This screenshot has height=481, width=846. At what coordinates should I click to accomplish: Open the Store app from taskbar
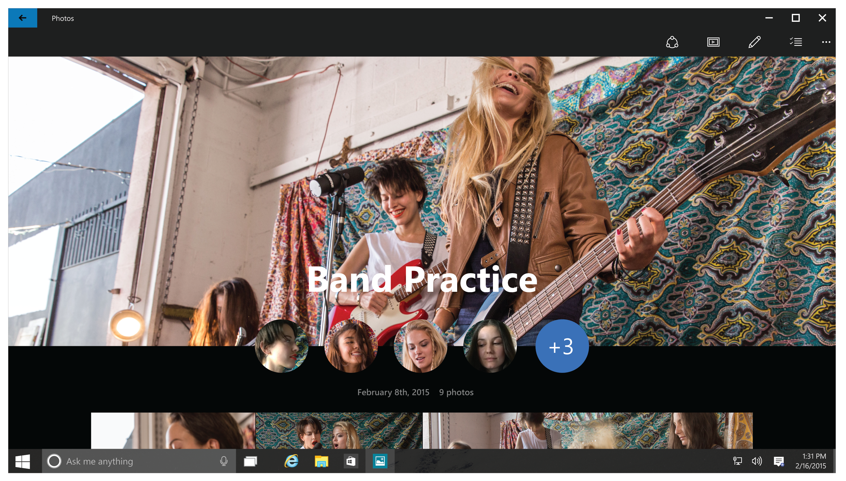click(x=351, y=461)
